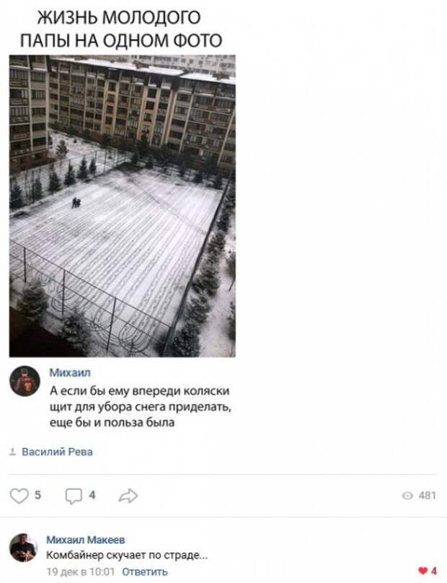Click the comment text Комбайнер скучает по страде
The height and width of the screenshot is (583, 447).
127,556
